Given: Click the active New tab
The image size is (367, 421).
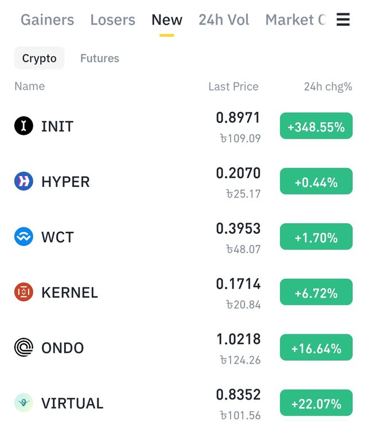Looking at the screenshot, I should (167, 20).
